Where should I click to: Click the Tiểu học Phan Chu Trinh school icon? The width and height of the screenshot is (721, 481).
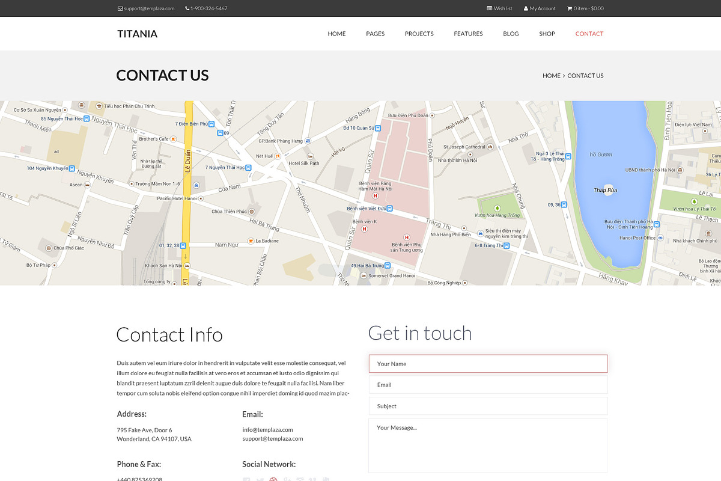(99, 106)
